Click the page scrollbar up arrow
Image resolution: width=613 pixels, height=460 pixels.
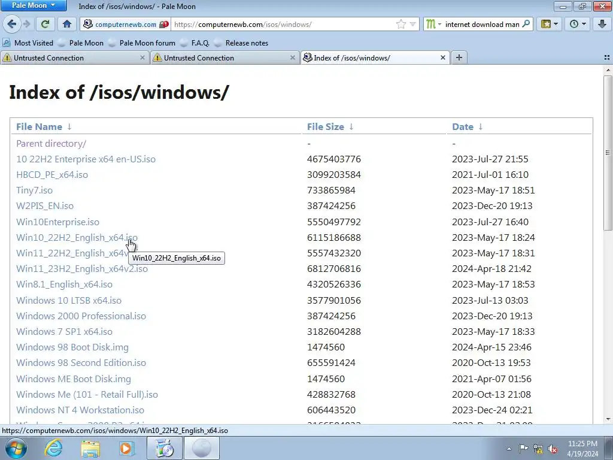click(x=608, y=70)
